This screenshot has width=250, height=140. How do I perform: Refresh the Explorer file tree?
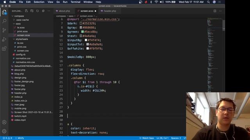click(37, 11)
